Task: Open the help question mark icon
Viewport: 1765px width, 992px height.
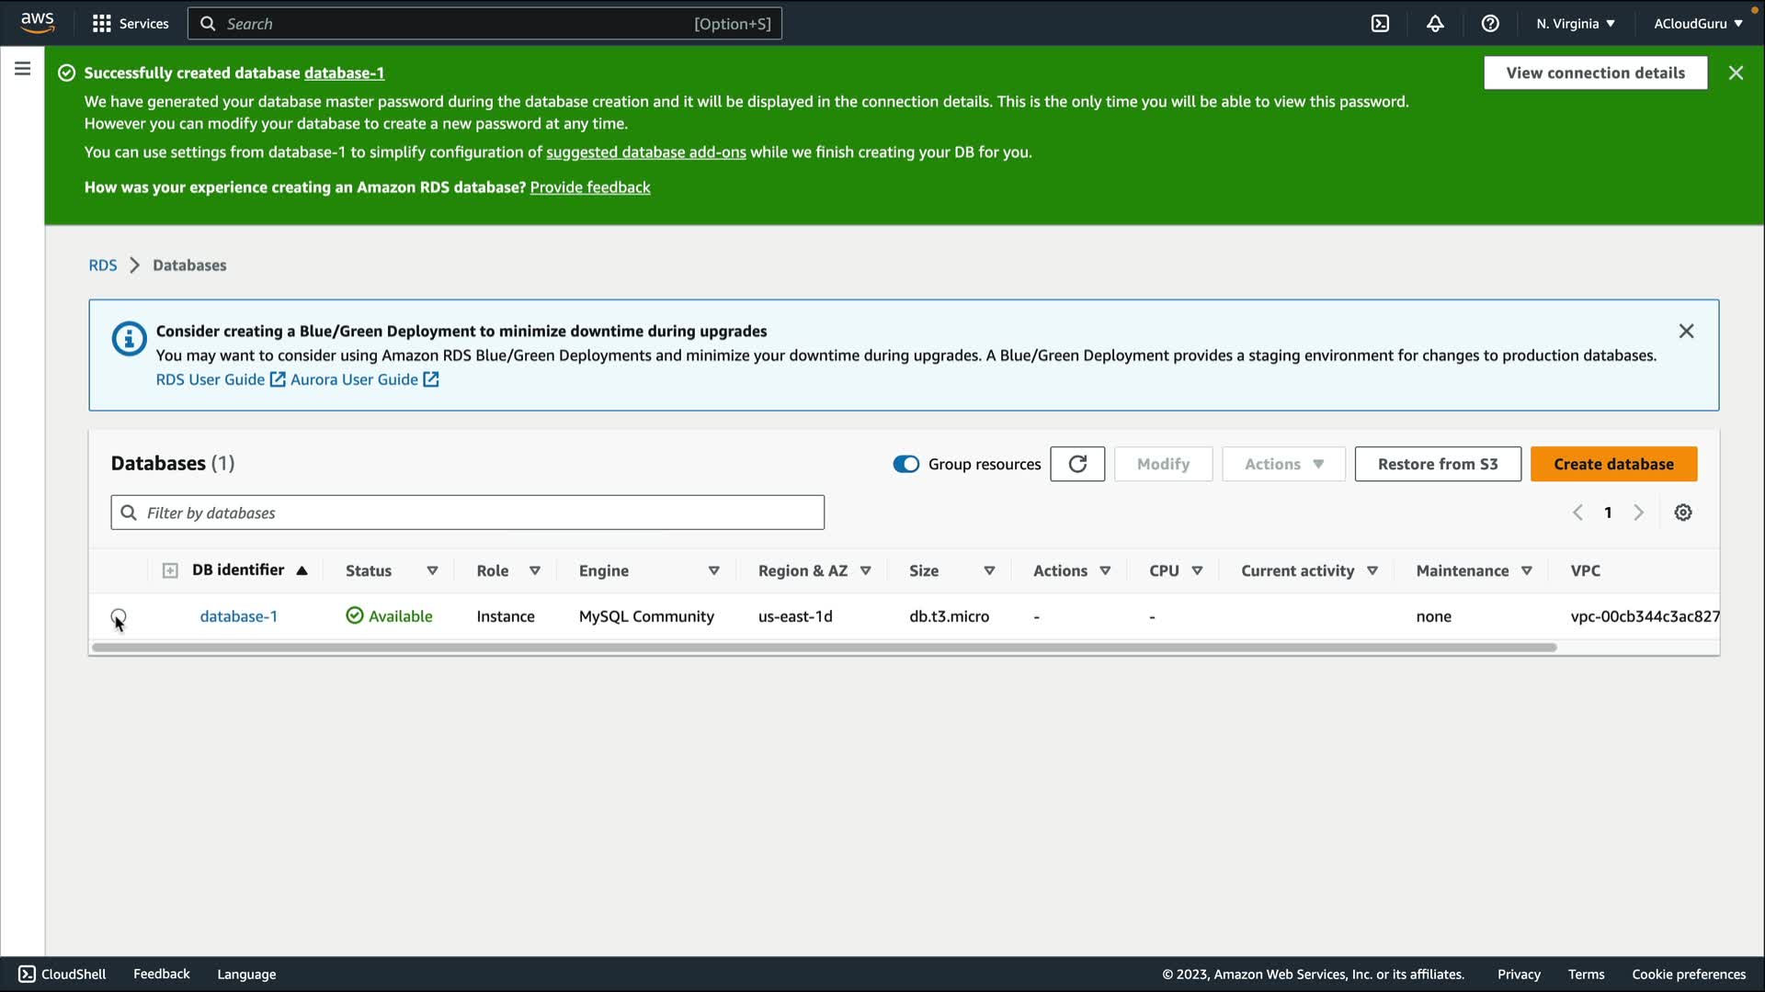Action: 1490,24
